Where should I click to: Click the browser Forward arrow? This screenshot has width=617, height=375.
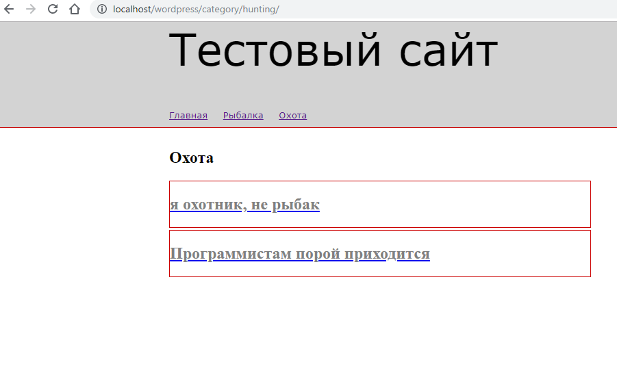click(31, 10)
